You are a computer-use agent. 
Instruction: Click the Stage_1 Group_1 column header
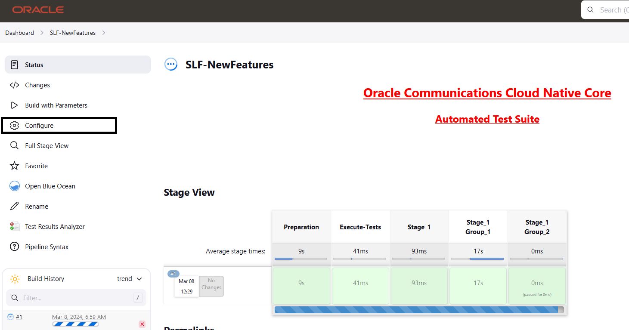click(x=478, y=227)
